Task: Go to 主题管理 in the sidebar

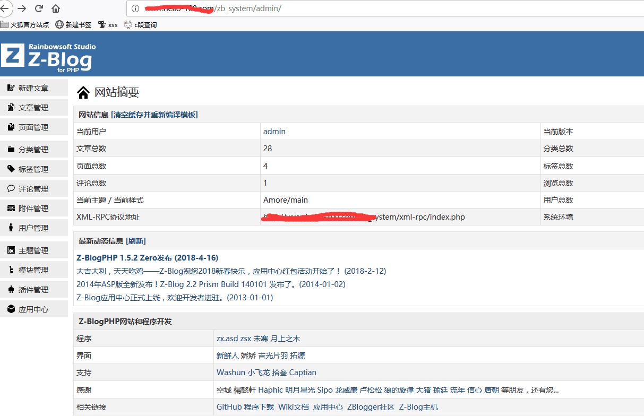Action: pos(34,250)
